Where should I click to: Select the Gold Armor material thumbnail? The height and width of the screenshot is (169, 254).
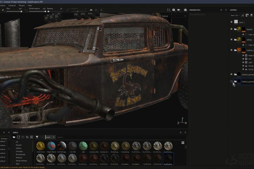40,146
